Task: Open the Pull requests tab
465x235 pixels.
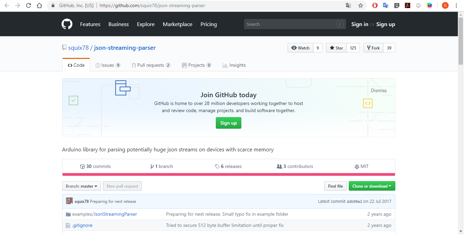Action: 151,65
